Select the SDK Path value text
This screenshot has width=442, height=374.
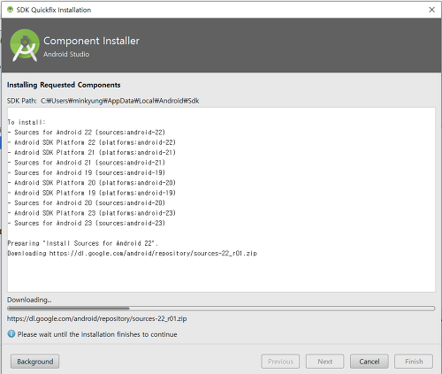coord(120,101)
